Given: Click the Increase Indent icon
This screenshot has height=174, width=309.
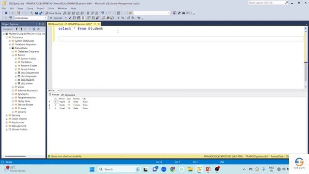Looking at the screenshot, I should coord(133,18).
